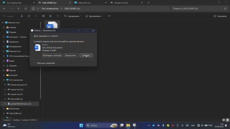Click the navigation pane scrollbar

tap(40, 61)
